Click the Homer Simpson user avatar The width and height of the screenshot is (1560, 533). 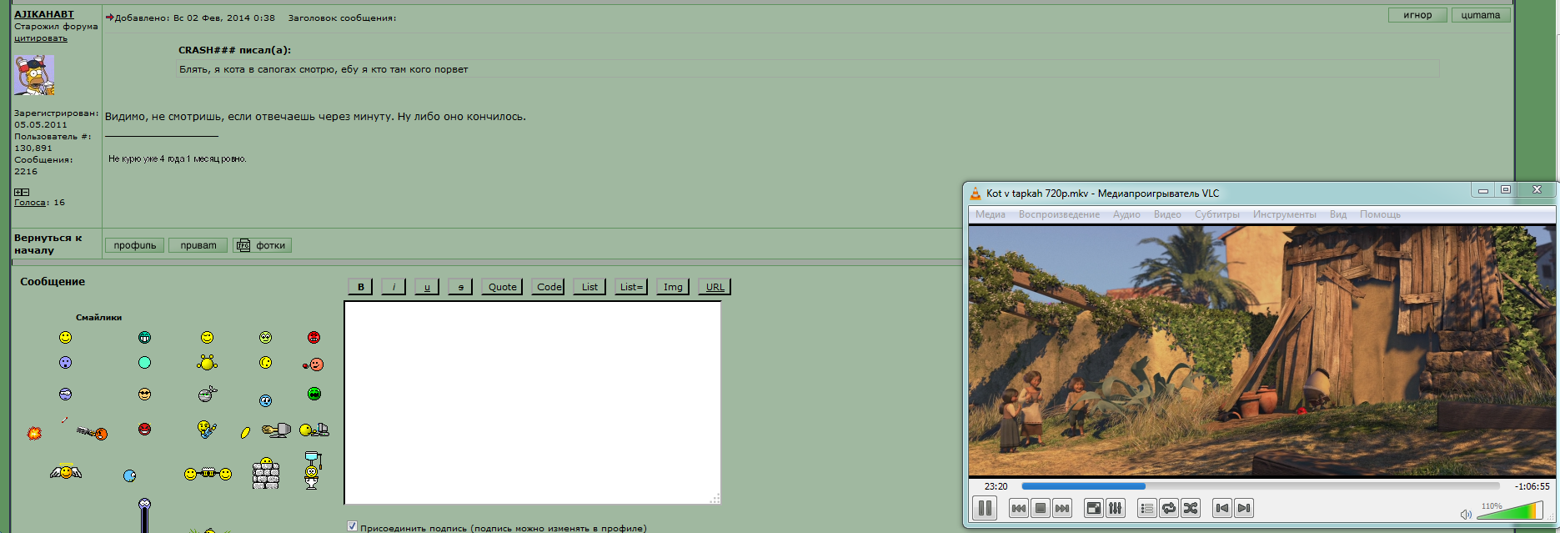pyautogui.click(x=34, y=75)
